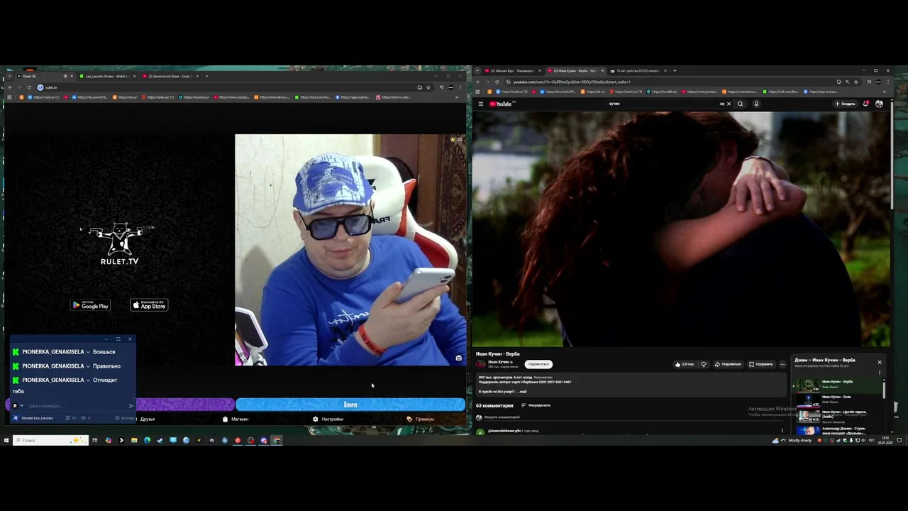Bookmark the YouTube page with star icon
The image size is (908, 511).
pyautogui.click(x=856, y=82)
